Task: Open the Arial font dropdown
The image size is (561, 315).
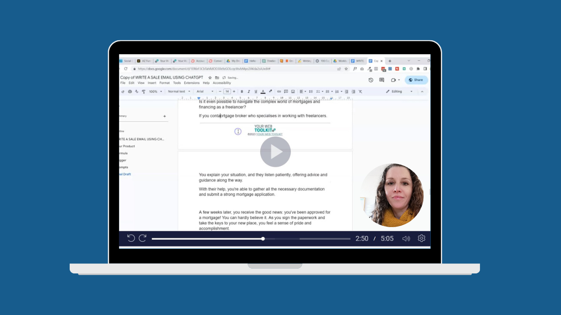Action: (x=205, y=91)
